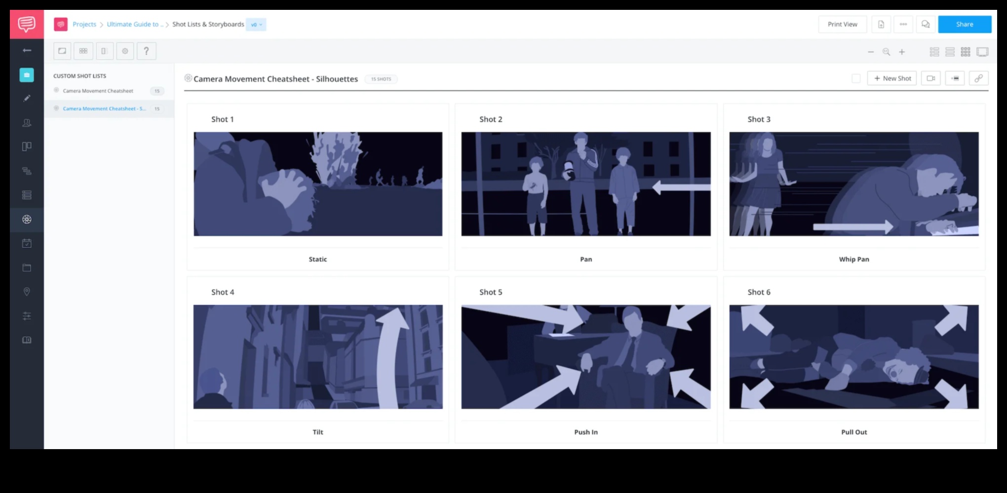This screenshot has height=493, width=1007.
Task: Select the shot list aperture icon in sidebar
Action: pyautogui.click(x=27, y=219)
